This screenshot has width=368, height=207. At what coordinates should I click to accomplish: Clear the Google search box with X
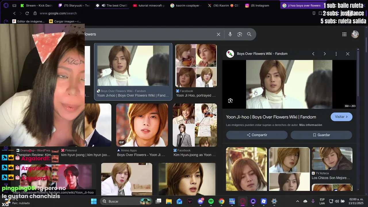pyautogui.click(x=218, y=34)
